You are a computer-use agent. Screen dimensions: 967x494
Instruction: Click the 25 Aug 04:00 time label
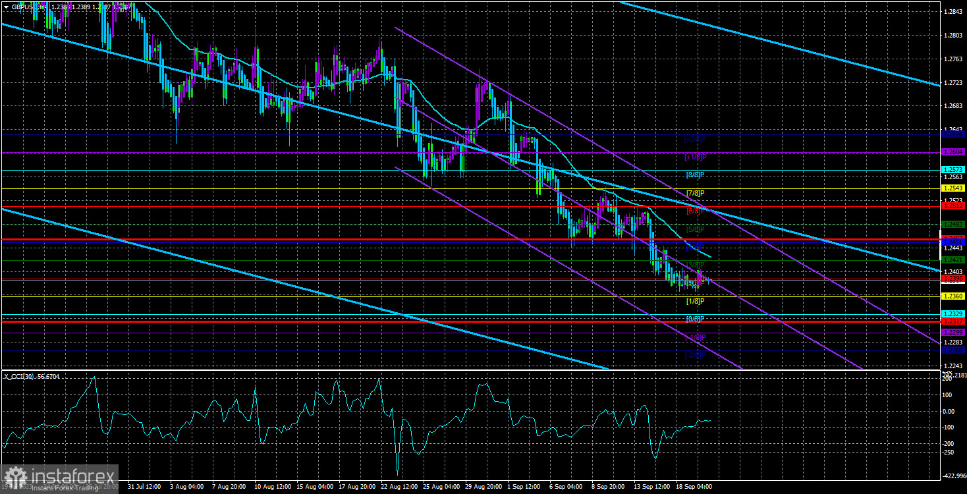[442, 487]
